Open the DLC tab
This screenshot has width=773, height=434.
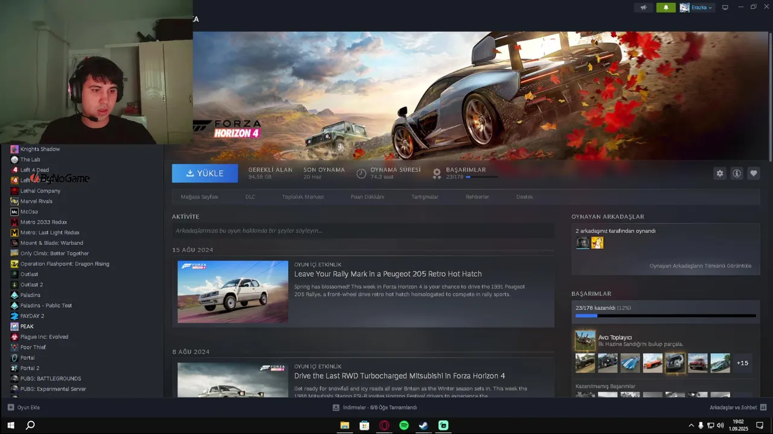point(250,197)
